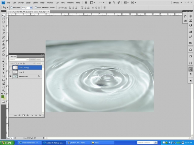Select the History Brush tool

[4, 48]
